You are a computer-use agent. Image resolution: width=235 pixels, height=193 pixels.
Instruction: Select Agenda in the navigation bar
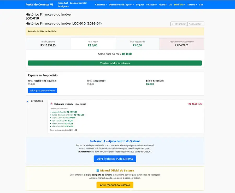point(162,5)
